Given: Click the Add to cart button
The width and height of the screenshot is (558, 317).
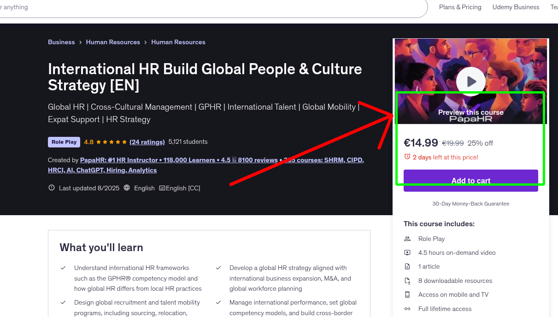Looking at the screenshot, I should point(470,181).
